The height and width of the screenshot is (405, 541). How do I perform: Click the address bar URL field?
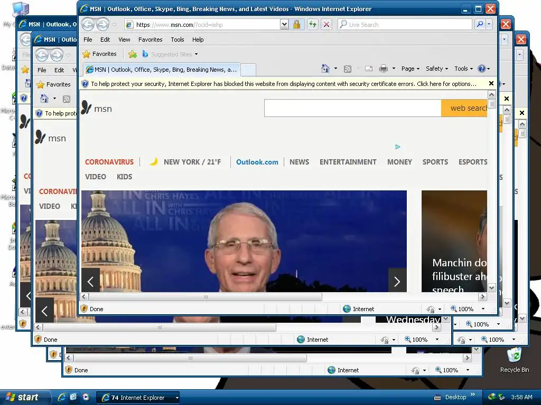point(202,24)
